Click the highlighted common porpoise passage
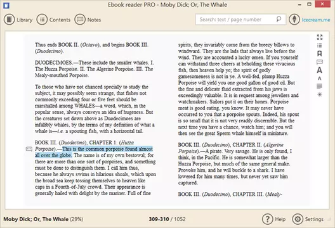 [94, 152]
